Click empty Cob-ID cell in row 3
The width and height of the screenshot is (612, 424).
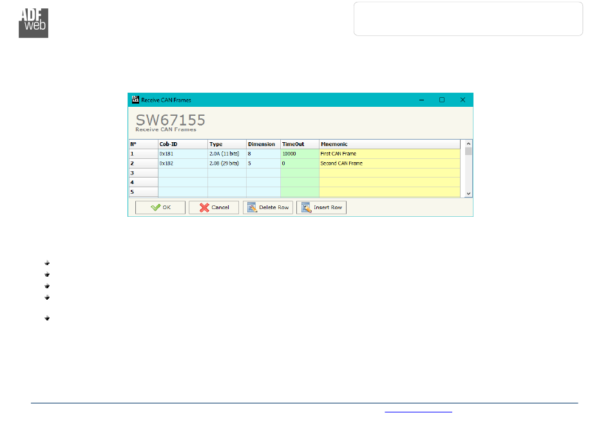(183, 173)
